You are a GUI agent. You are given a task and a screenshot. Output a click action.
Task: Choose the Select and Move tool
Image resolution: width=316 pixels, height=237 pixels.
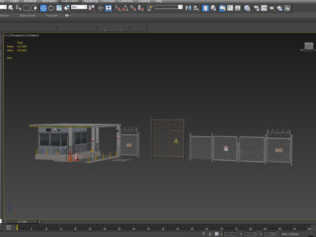43,8
